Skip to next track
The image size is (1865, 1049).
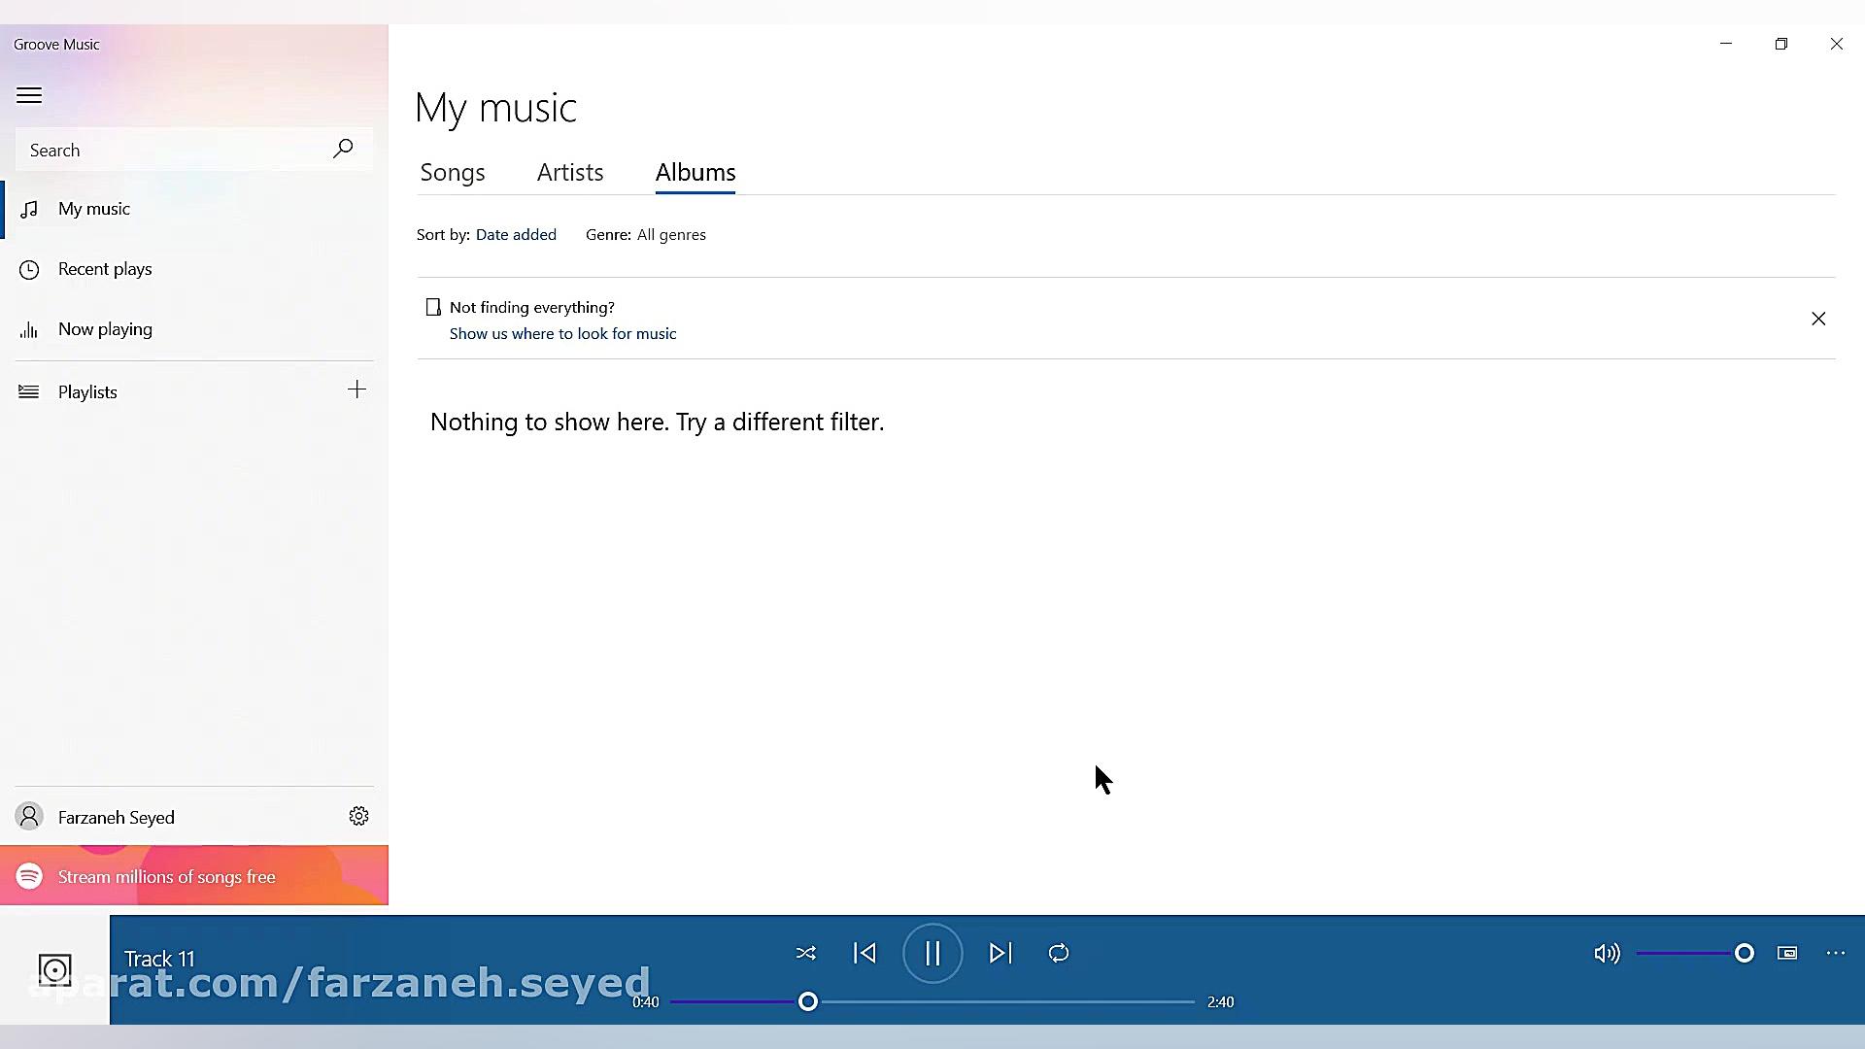(x=1000, y=954)
